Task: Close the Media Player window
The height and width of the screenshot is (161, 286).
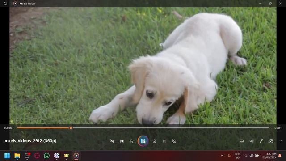Action: point(281,4)
